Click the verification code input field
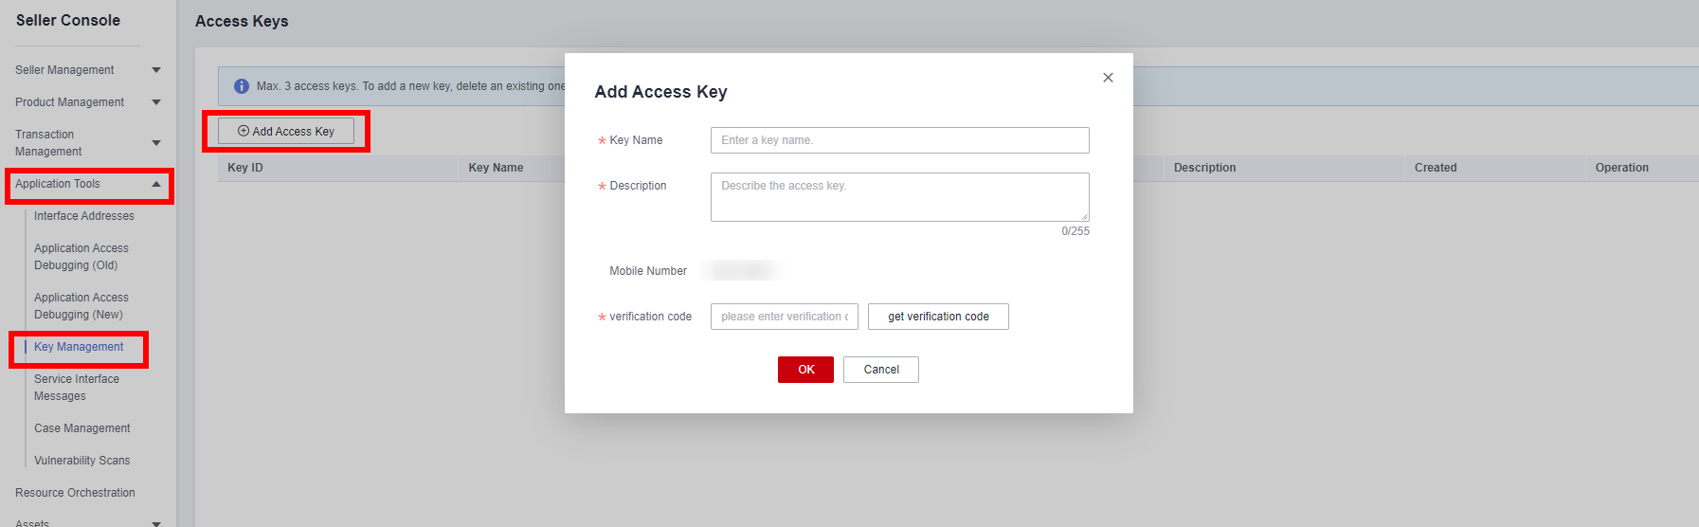The height and width of the screenshot is (527, 1699). 785,317
